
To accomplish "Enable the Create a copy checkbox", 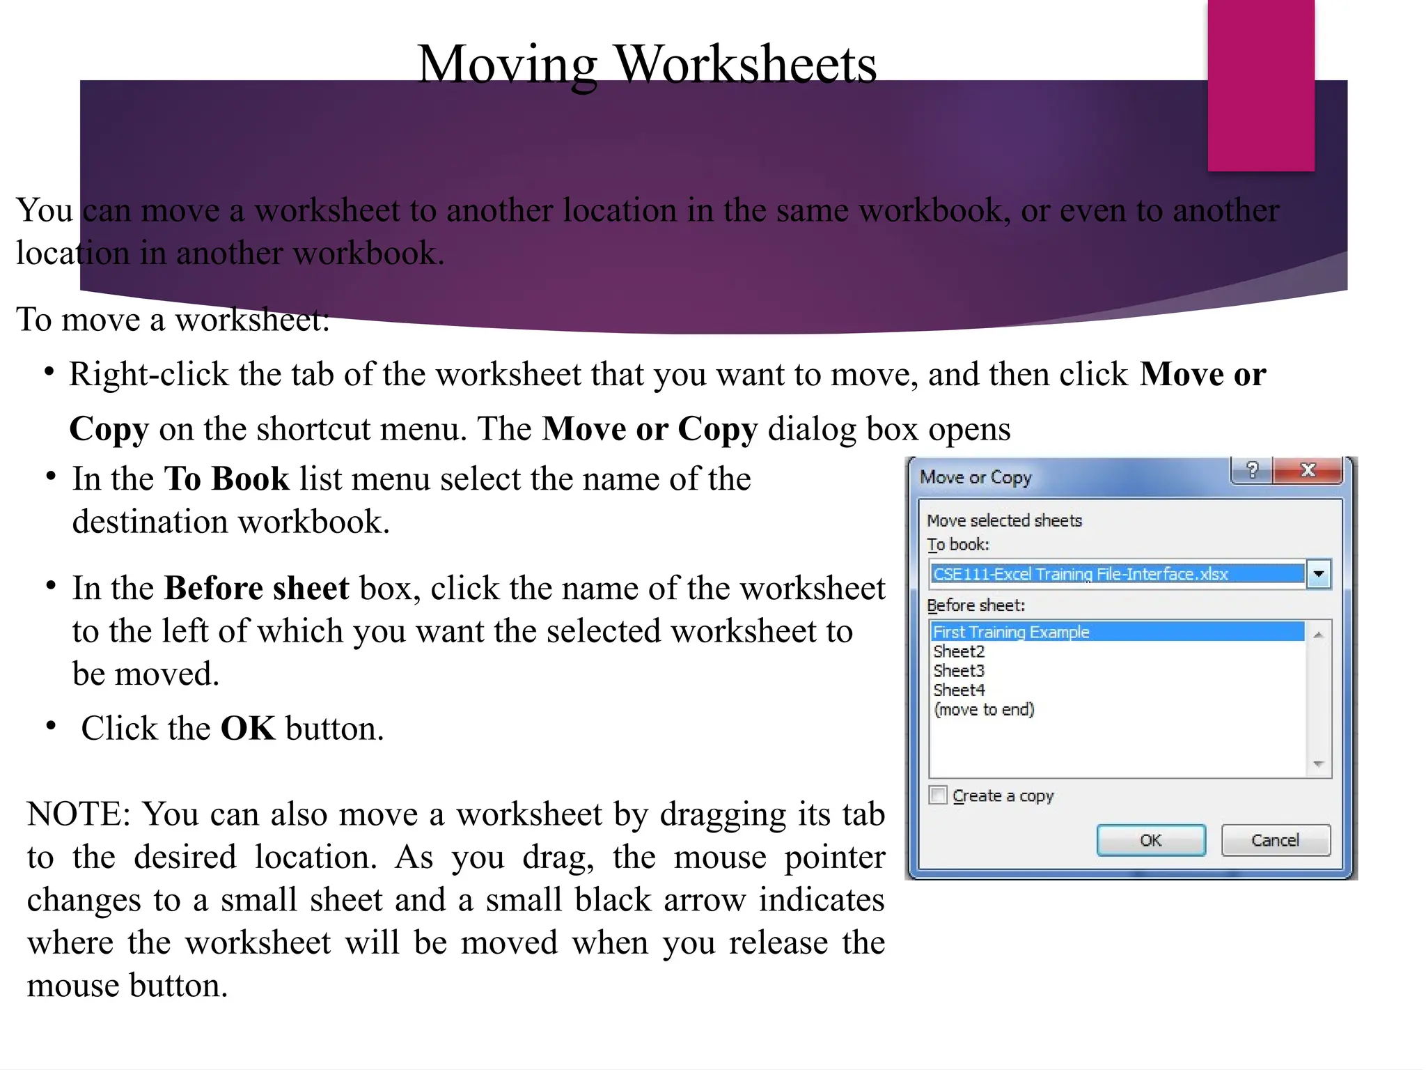I will (938, 796).
